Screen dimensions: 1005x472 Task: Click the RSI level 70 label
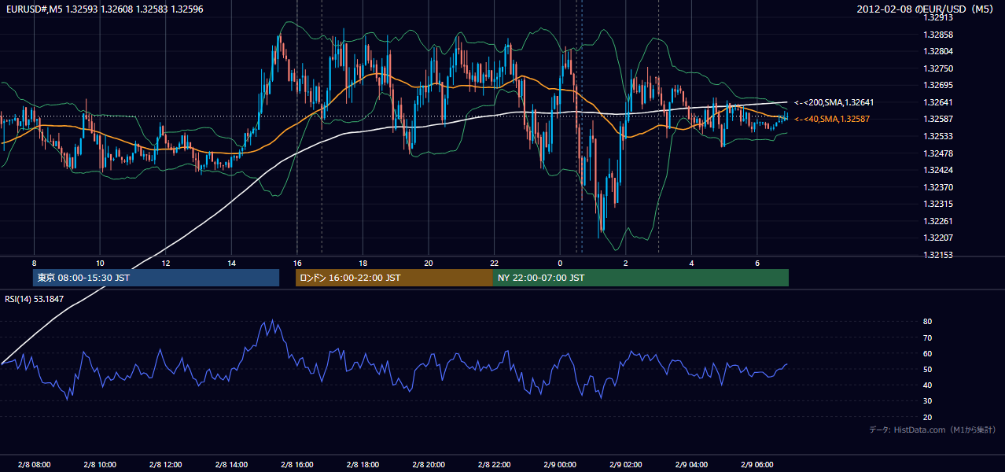[x=928, y=337]
